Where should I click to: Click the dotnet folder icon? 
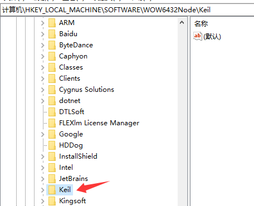(x=52, y=101)
